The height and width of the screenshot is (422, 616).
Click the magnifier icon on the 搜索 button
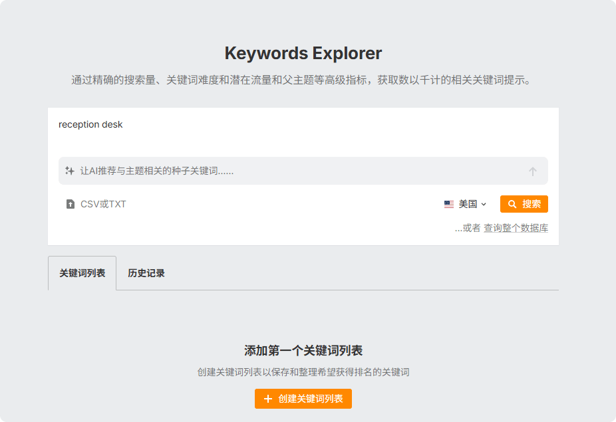[512, 204]
